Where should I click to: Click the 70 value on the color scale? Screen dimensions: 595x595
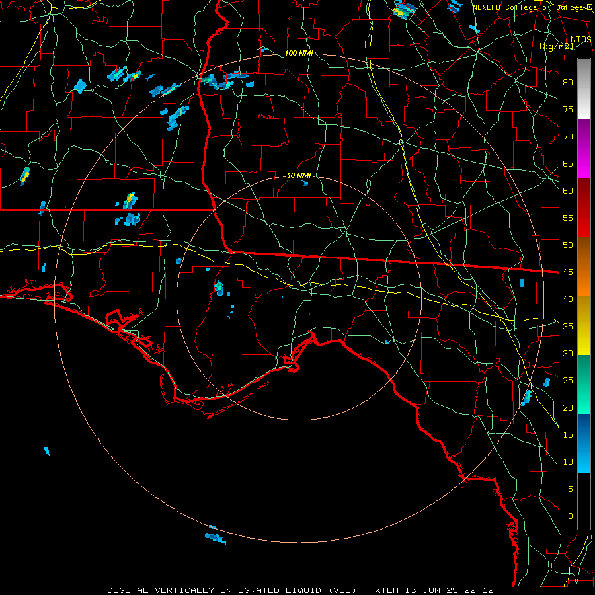(x=568, y=137)
